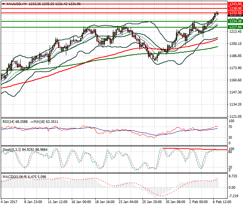The height and width of the screenshot is (206, 243).
Task: Click the 1186.85 price scale value
Action: [x=235, y=56]
